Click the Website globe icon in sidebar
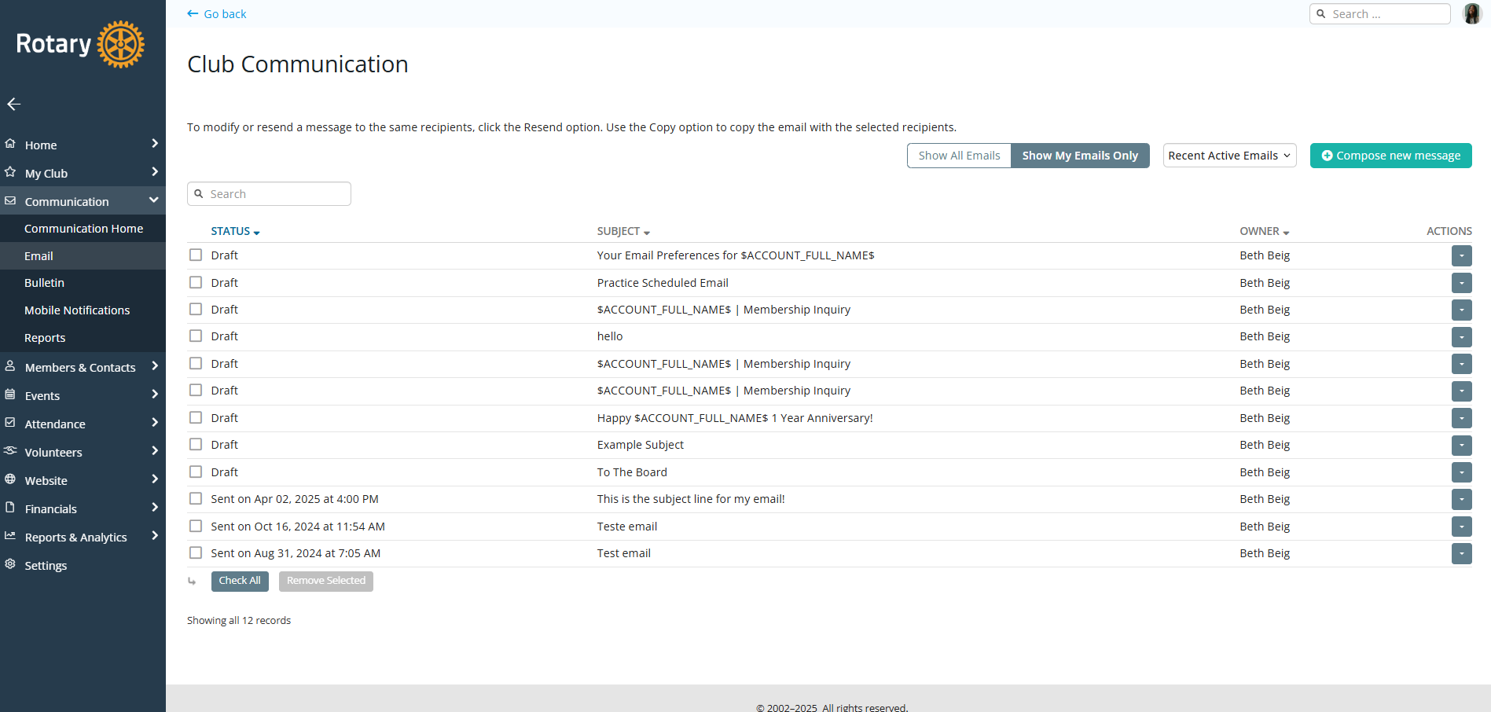The image size is (1491, 712). [x=10, y=479]
